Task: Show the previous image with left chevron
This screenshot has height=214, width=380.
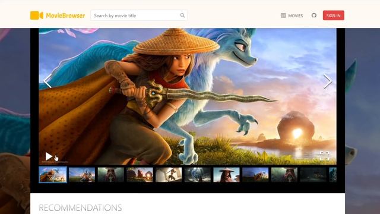Action: tap(47, 81)
